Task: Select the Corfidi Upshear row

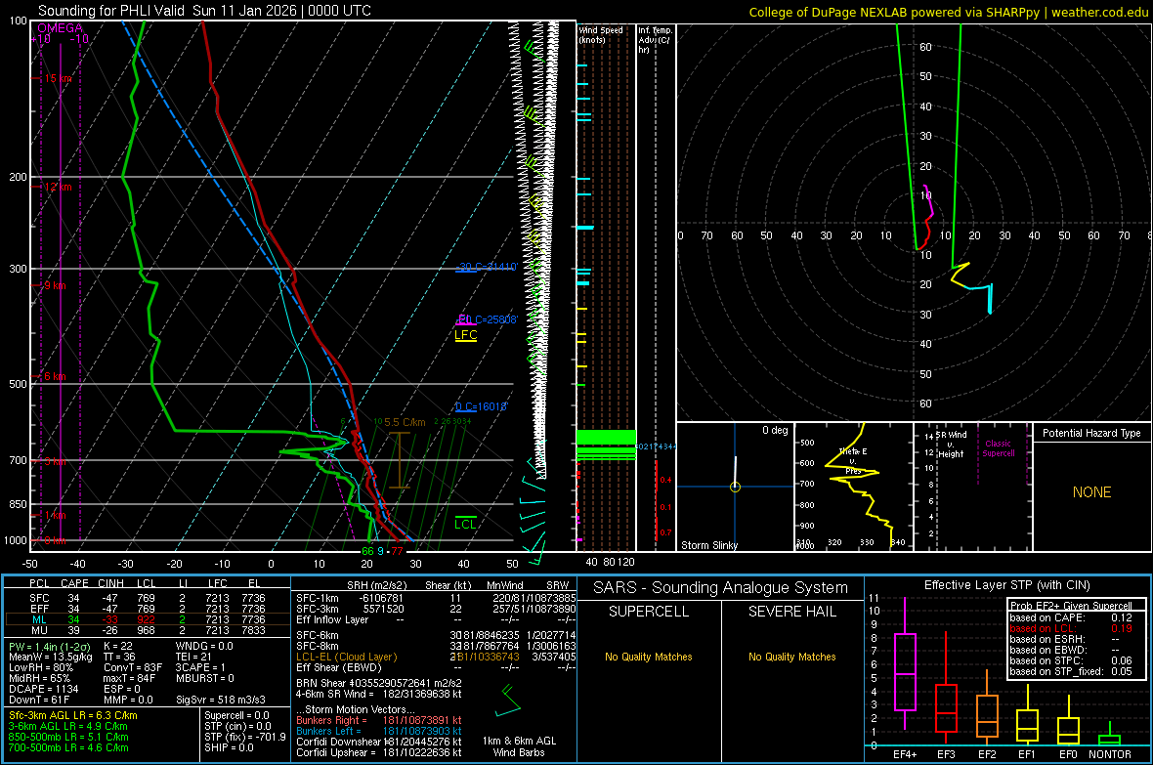Action: [x=379, y=752]
